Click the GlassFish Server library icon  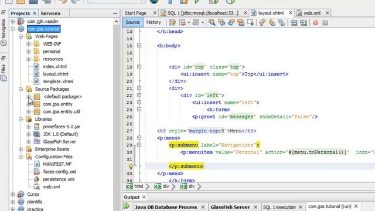click(x=36, y=142)
